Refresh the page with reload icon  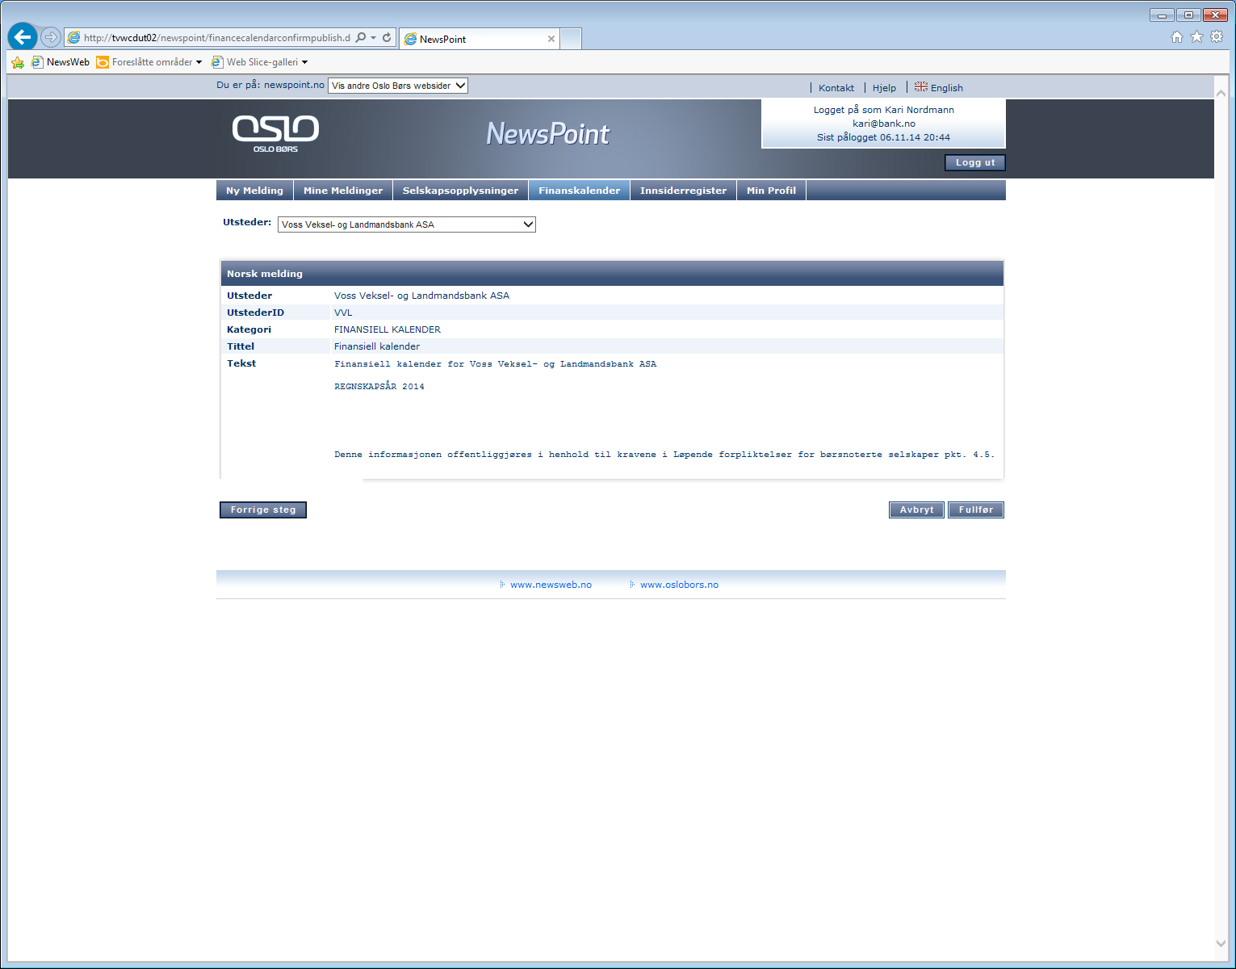pos(387,38)
